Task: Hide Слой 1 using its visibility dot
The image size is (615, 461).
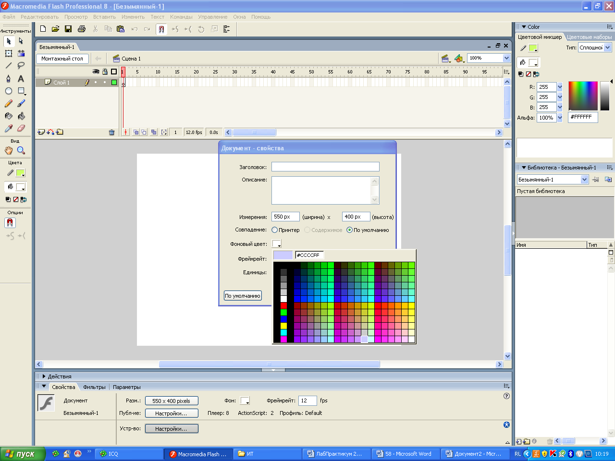Action: (x=96, y=83)
